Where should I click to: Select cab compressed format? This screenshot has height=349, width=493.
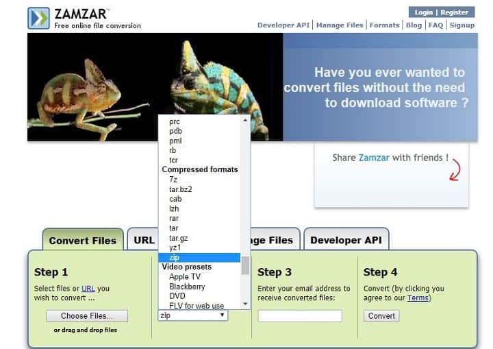(x=199, y=199)
